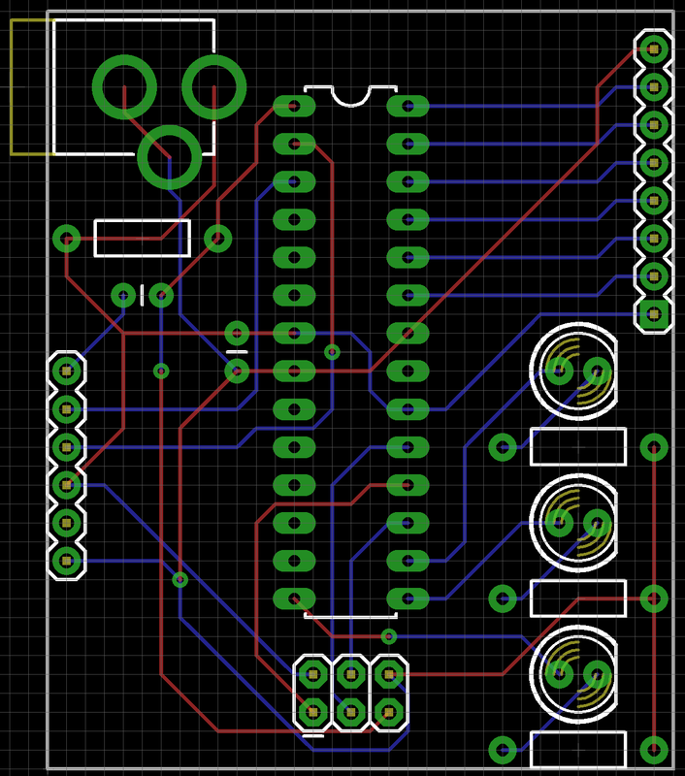Screen dimensions: 685x776
Task: Select the upper-right large power jack pad
Action: (213, 86)
